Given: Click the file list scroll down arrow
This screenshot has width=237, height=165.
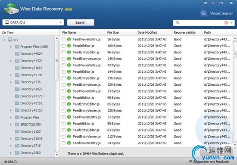Looking at the screenshot, I should 235,145.
